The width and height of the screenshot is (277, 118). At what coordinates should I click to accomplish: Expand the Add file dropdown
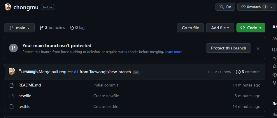(220, 28)
